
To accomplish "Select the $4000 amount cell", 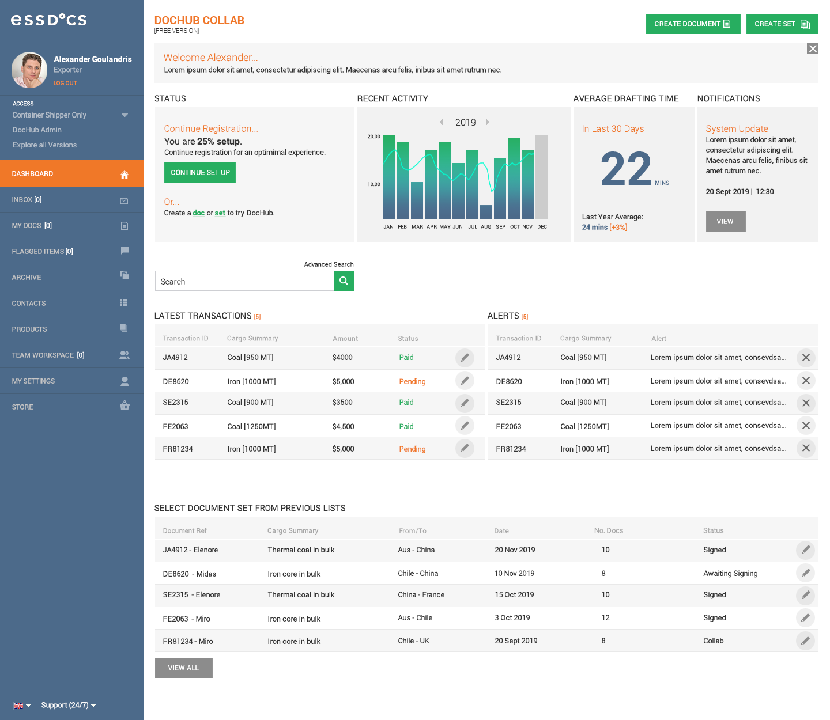I will [342, 357].
